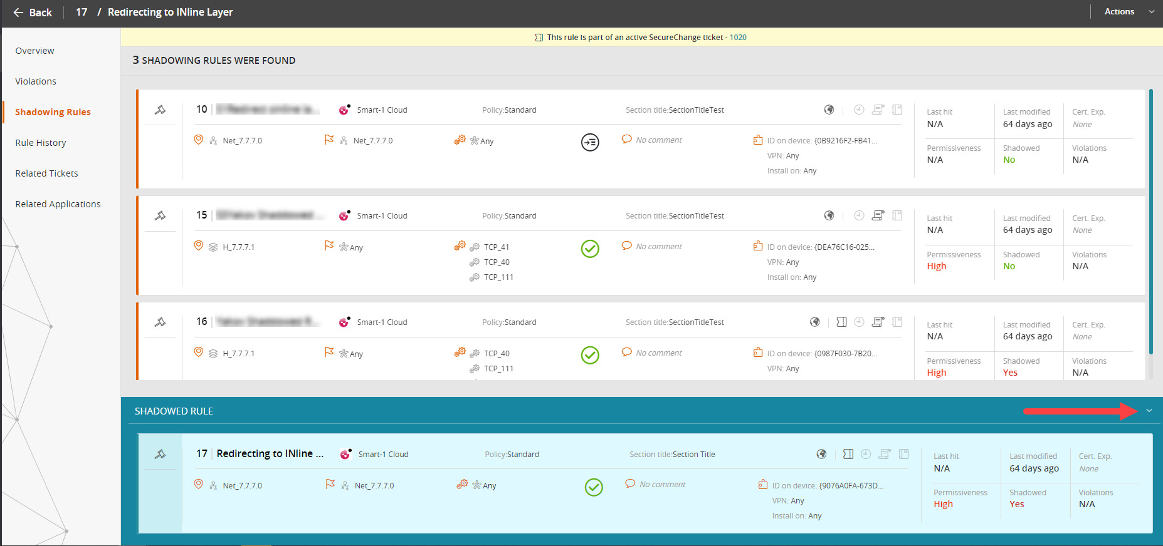Click the clock icon on rule 10
Image resolution: width=1163 pixels, height=546 pixels.
(x=859, y=110)
